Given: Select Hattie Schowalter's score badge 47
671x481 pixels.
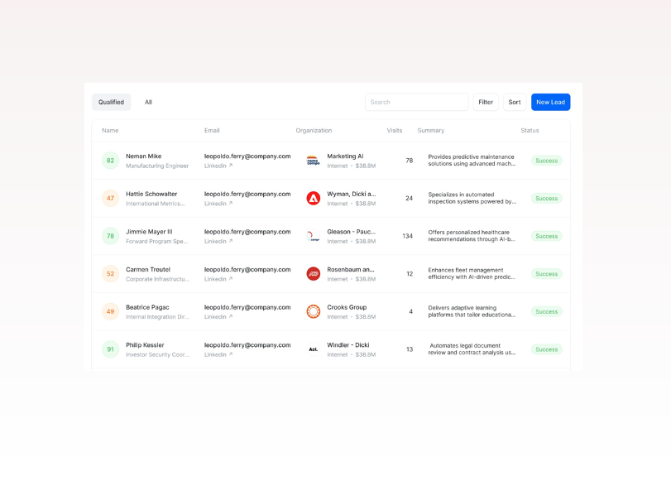Looking at the screenshot, I should coord(110,198).
